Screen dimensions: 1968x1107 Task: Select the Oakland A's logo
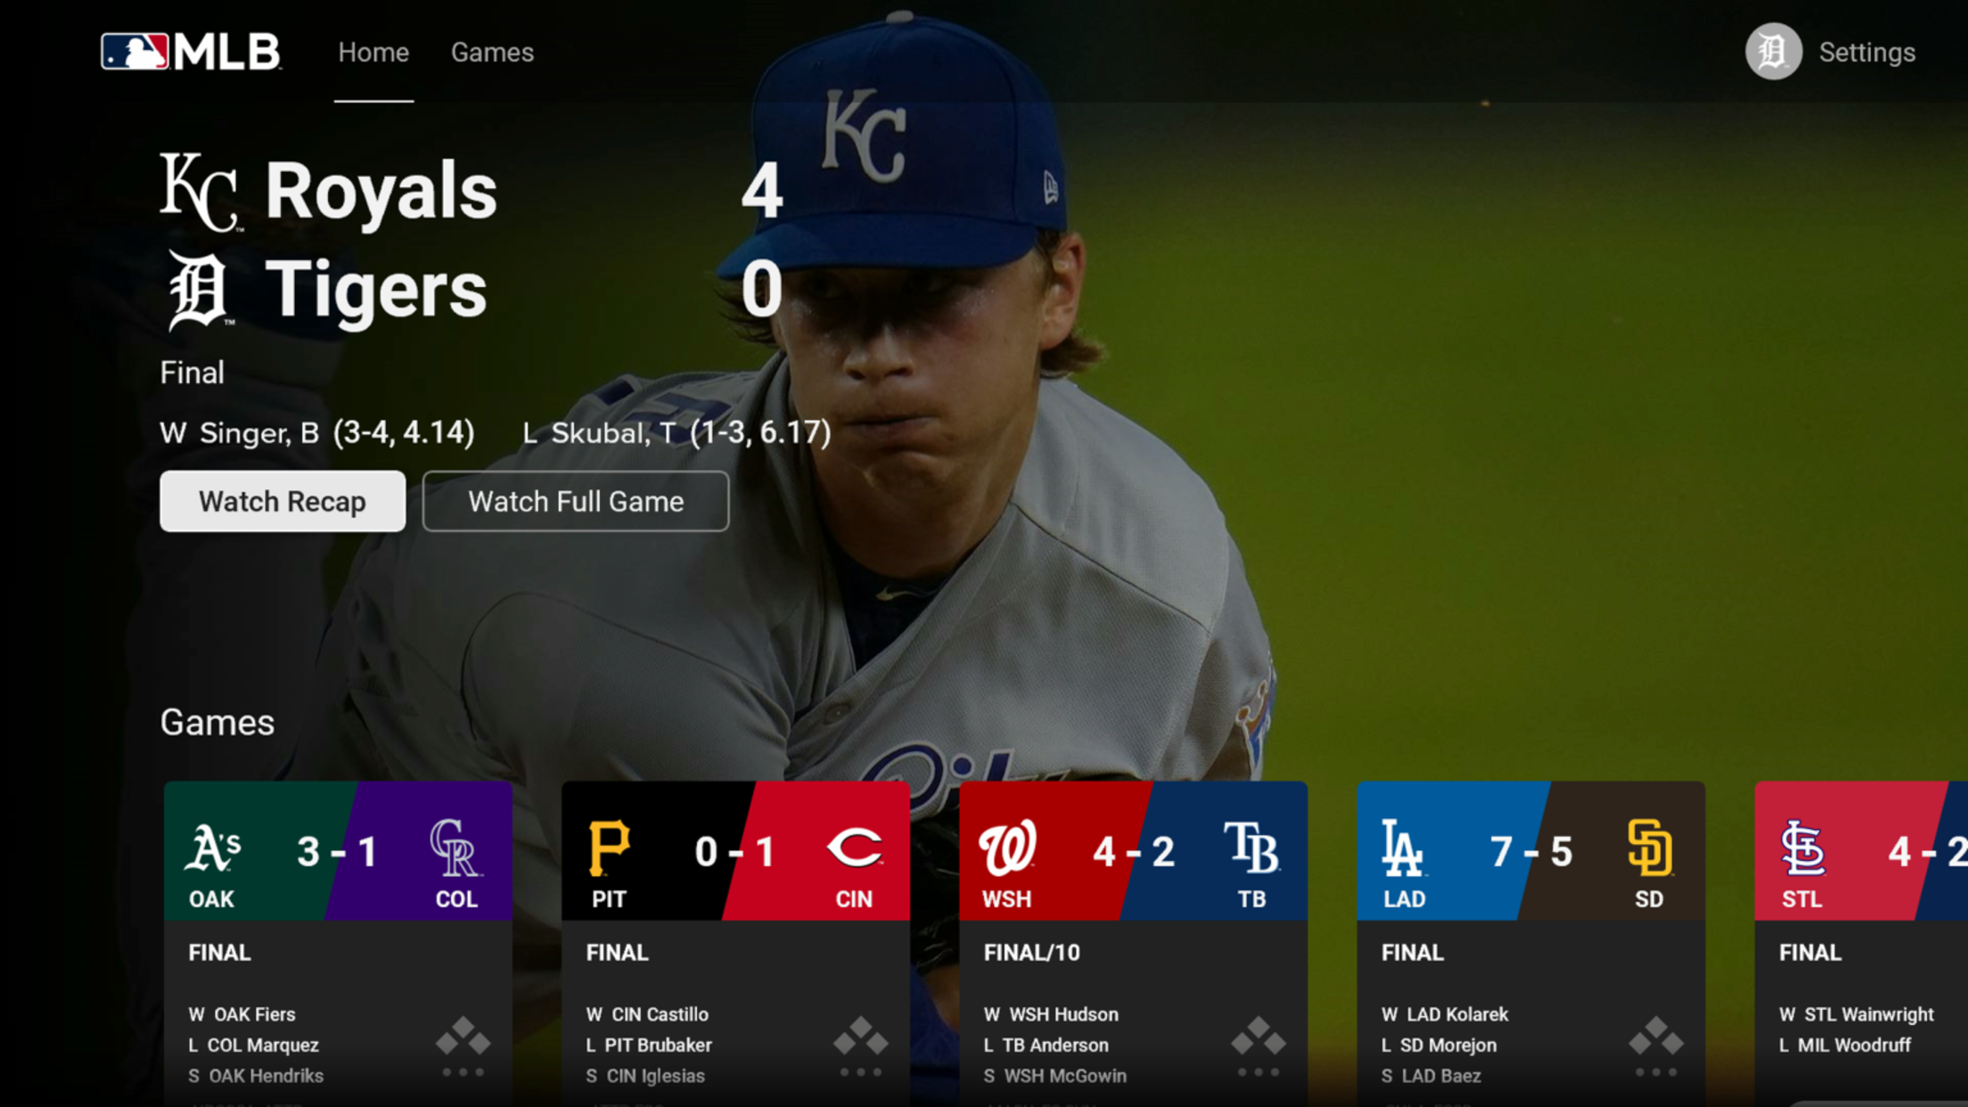coord(212,848)
